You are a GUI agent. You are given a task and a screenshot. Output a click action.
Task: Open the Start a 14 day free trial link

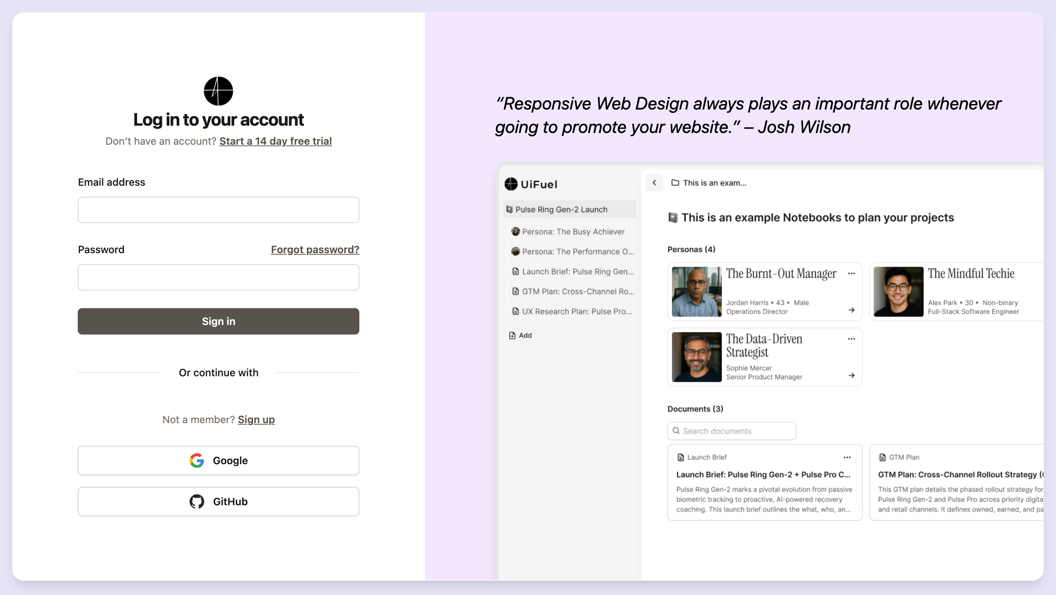tap(275, 141)
